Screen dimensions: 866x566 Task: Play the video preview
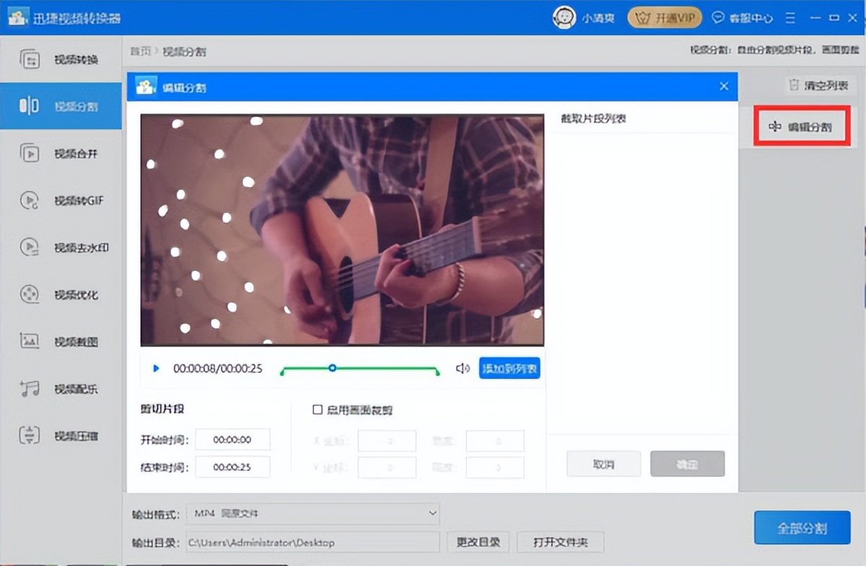point(156,368)
